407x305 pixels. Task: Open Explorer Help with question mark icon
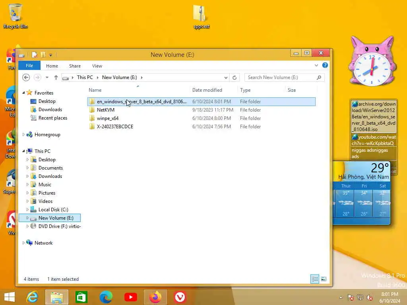point(325,66)
